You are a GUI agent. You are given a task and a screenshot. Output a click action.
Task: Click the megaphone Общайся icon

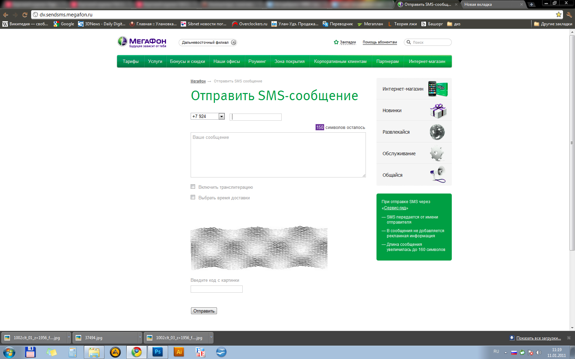[x=438, y=175]
